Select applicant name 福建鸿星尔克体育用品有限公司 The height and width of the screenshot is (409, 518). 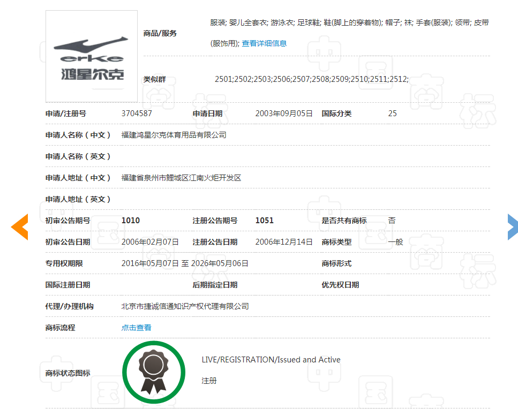[x=174, y=135]
